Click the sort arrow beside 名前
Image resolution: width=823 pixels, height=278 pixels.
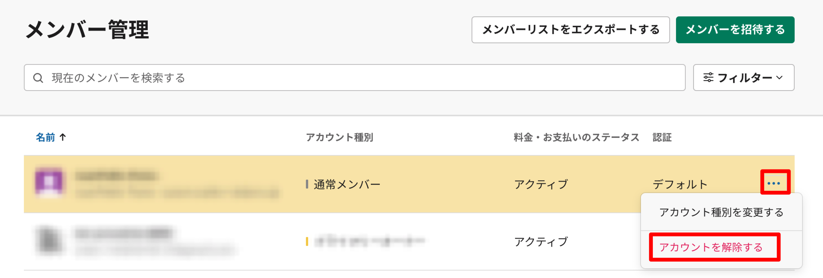pyautogui.click(x=63, y=137)
